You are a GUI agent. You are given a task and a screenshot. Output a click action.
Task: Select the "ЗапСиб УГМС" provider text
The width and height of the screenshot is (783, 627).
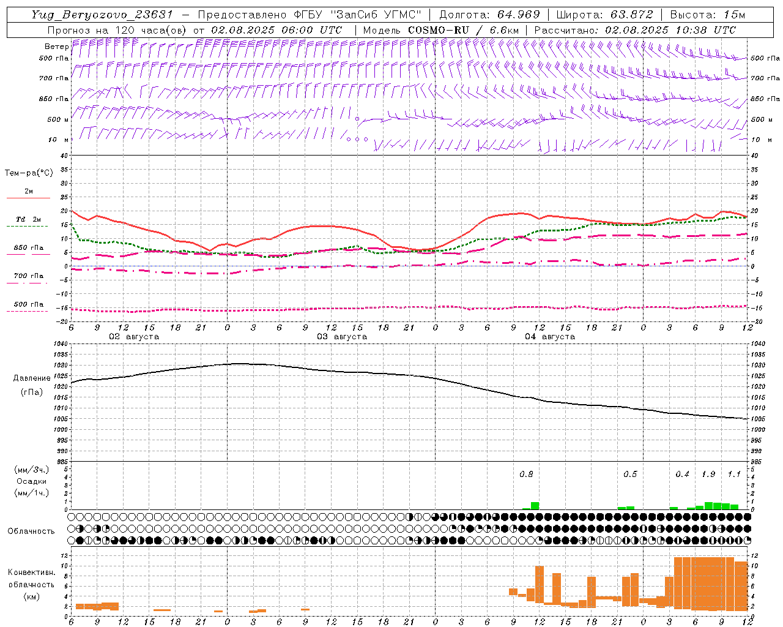coord(376,15)
